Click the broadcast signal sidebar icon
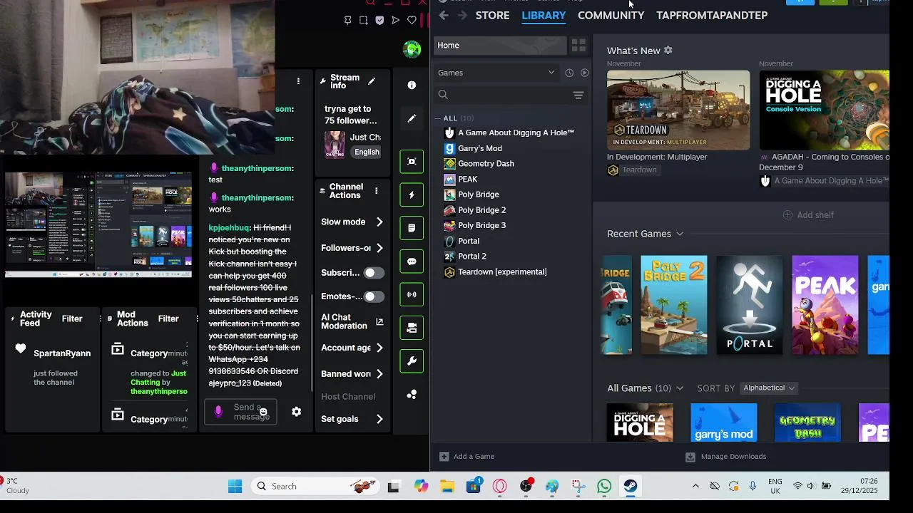The height and width of the screenshot is (513, 913). click(x=412, y=294)
